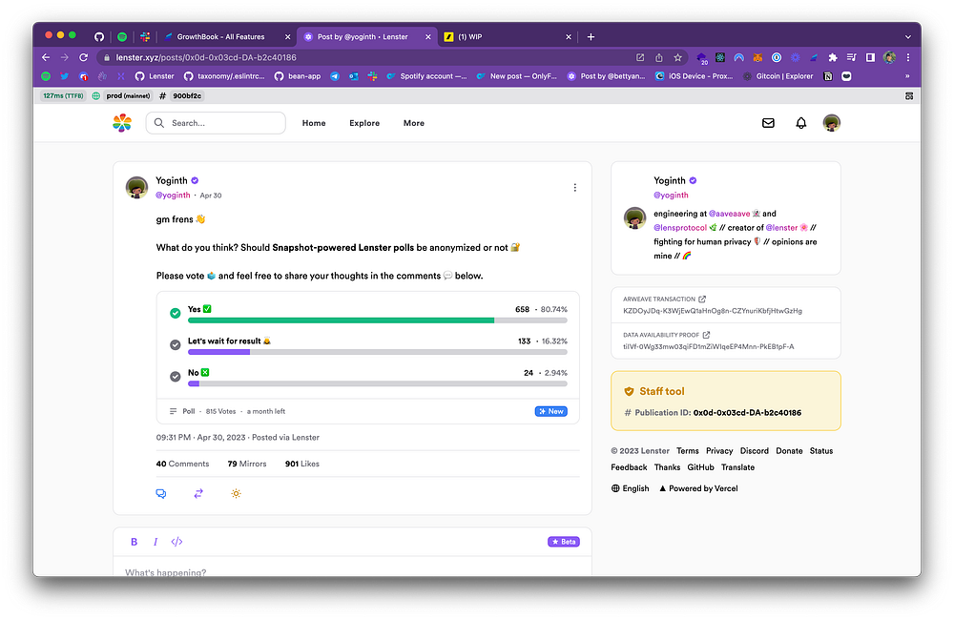Click the Lenster flower logo

pos(122,123)
